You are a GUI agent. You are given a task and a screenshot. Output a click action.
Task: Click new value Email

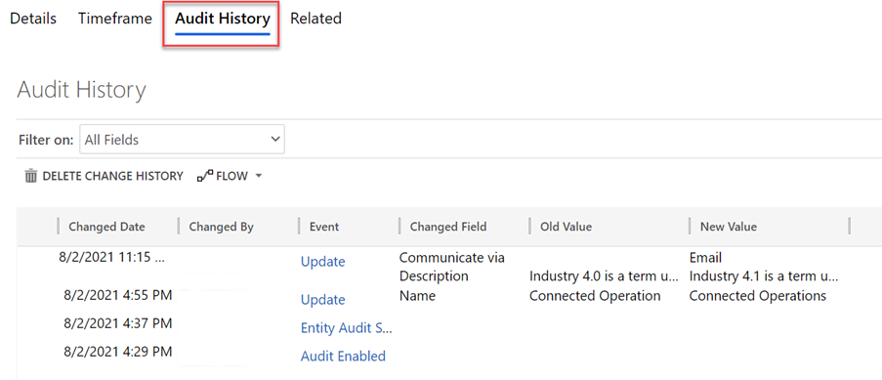point(705,258)
